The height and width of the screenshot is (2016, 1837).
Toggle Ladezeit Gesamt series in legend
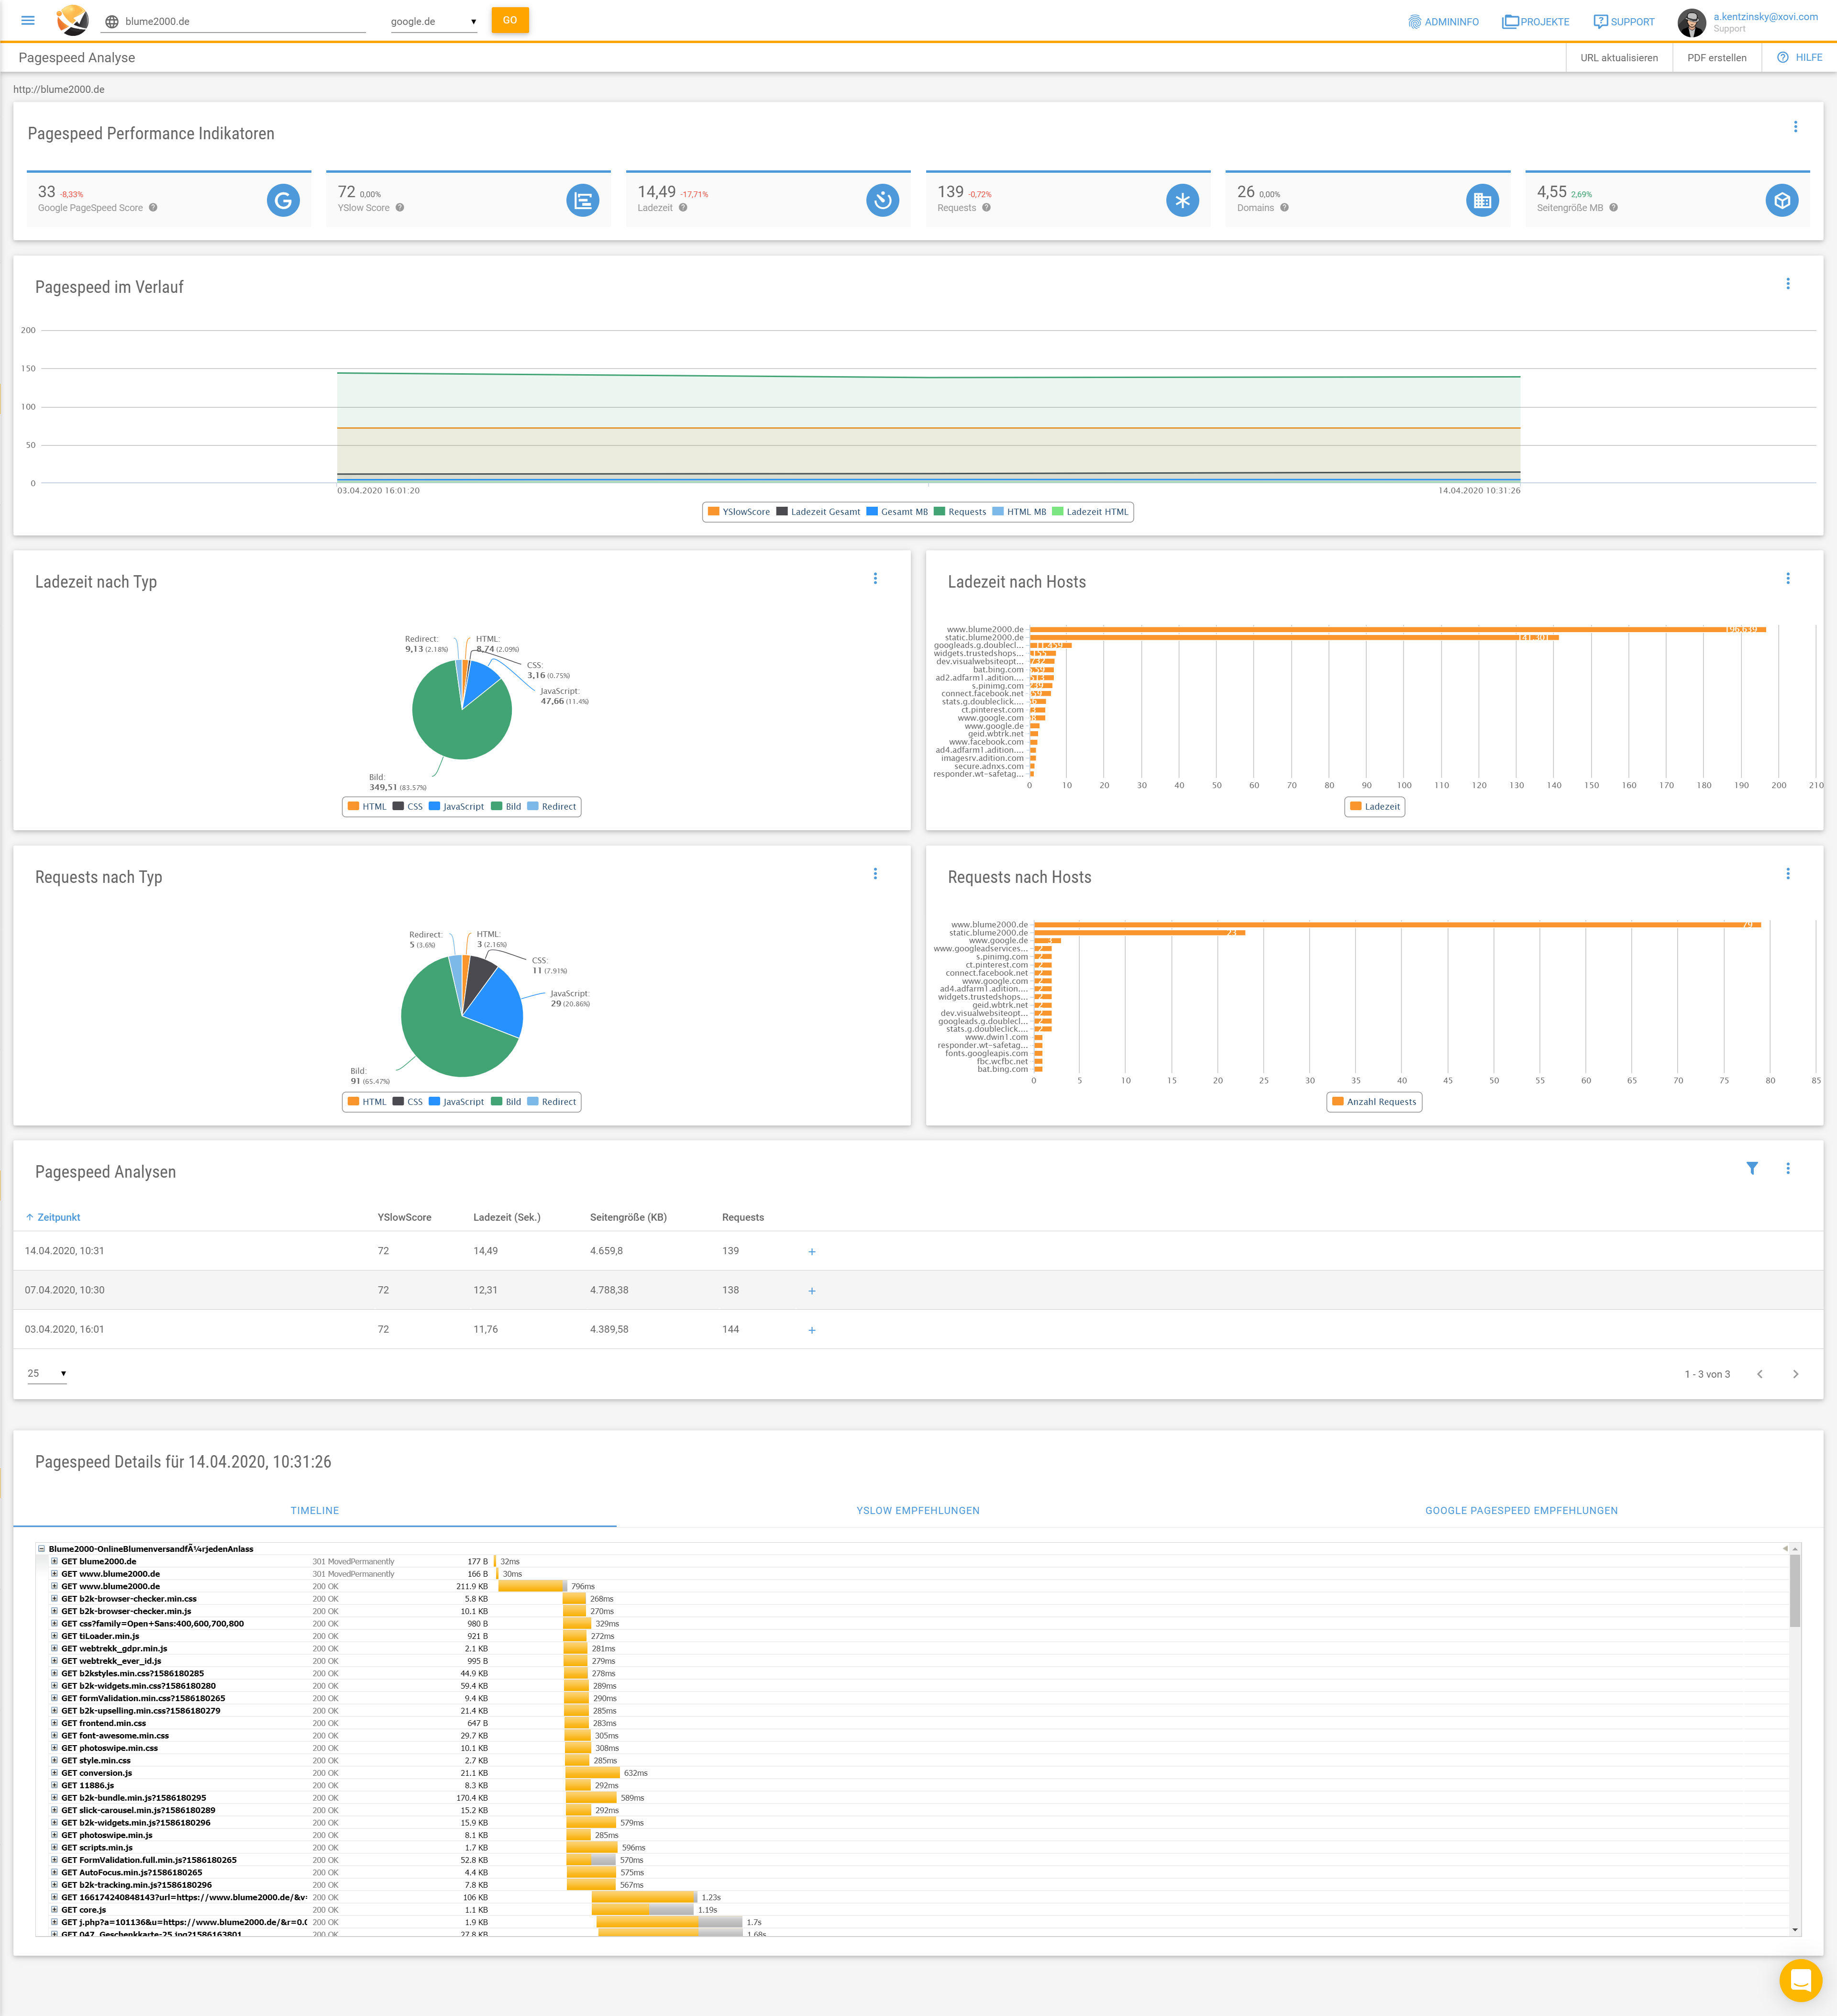pos(818,512)
